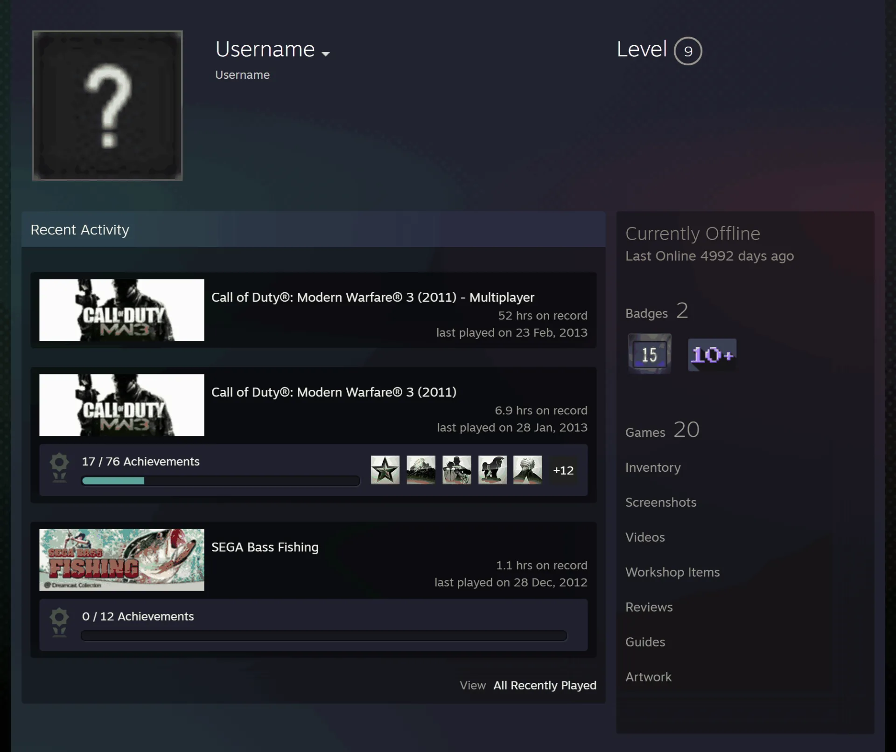Open the Screenshots page
The image size is (896, 752).
pyautogui.click(x=661, y=503)
